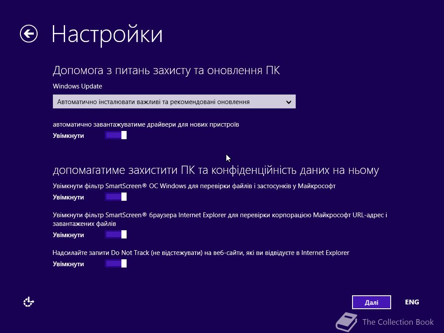Click 'Увімкнути' label under driver download setting

(68, 136)
